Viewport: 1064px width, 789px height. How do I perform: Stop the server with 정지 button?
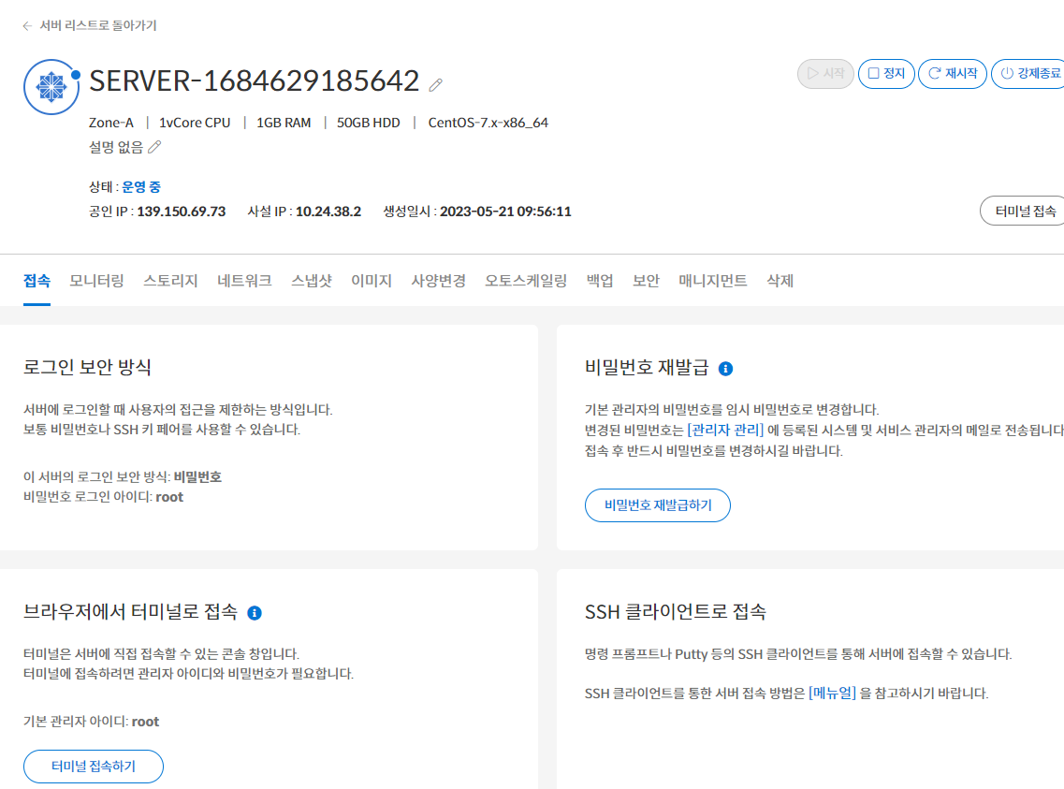(x=886, y=73)
